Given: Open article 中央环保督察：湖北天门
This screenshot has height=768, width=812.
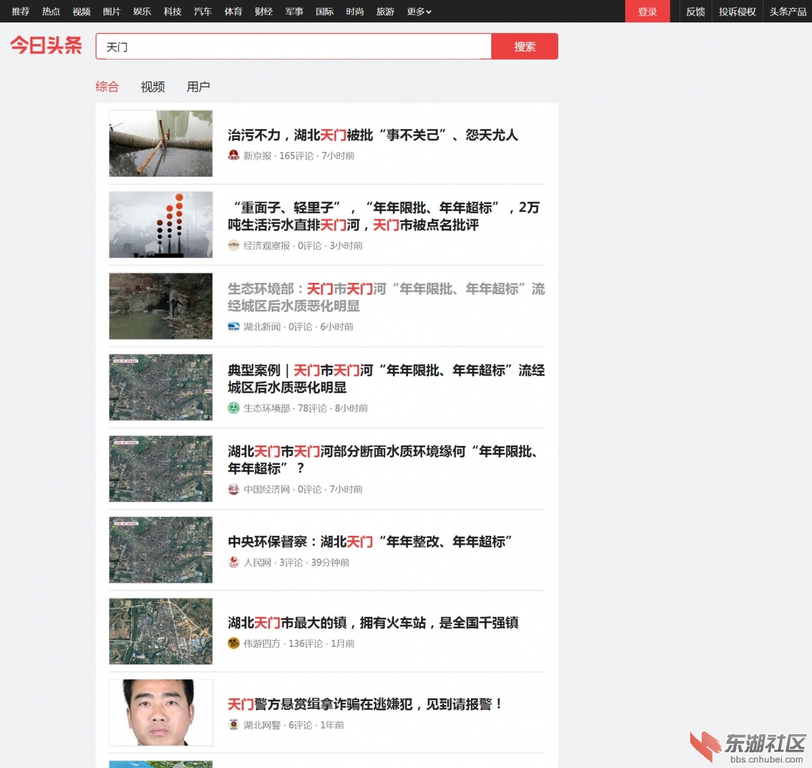Looking at the screenshot, I should [x=369, y=541].
